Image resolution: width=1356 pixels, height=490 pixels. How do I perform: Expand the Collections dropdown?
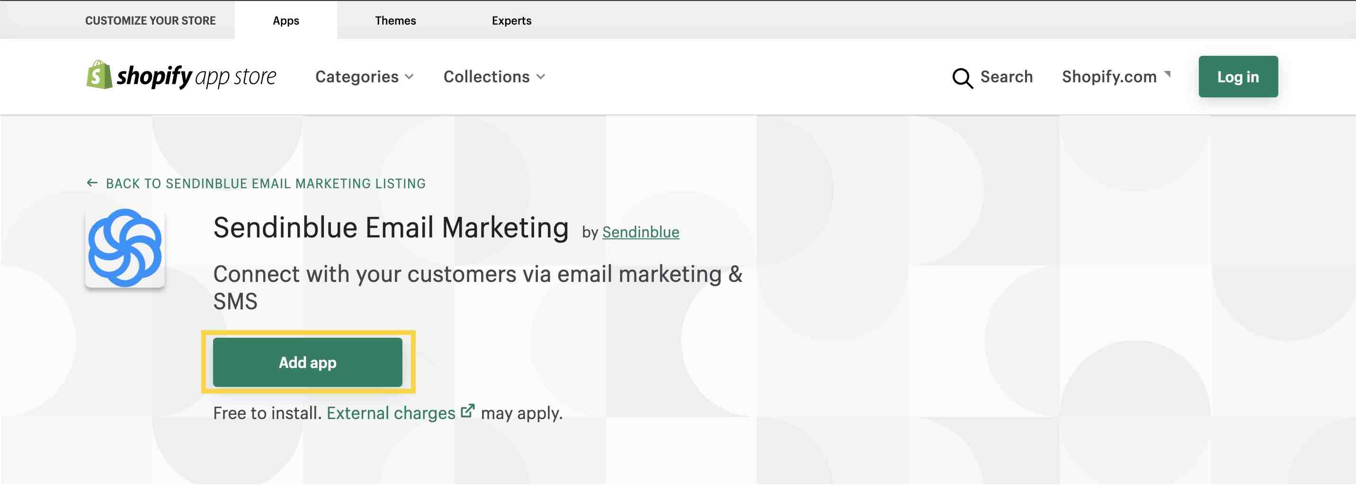coord(494,77)
